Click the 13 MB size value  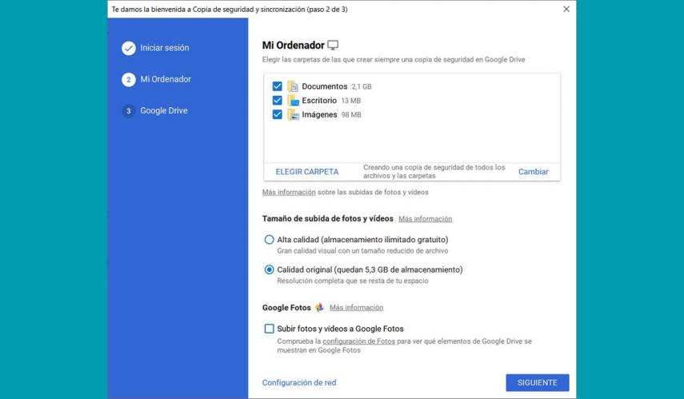tap(350, 101)
